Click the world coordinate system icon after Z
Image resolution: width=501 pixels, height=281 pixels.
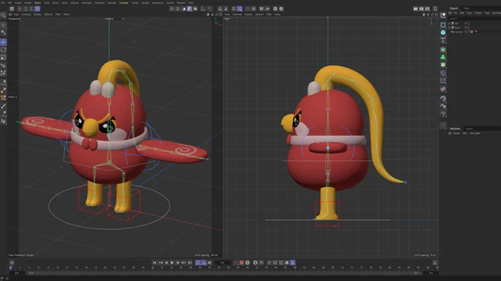pos(38,9)
